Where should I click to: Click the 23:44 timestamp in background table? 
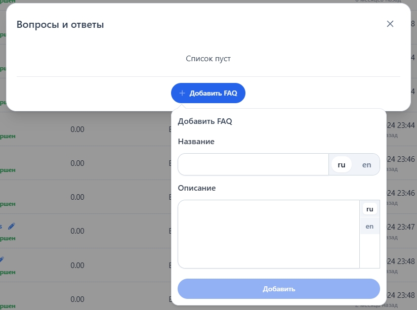[400, 125]
